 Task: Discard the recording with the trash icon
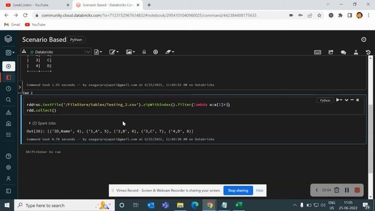[x=336, y=190]
